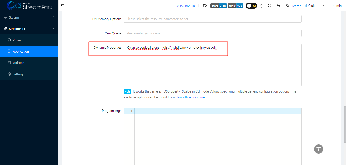Open TM Memory Options selector
This screenshot has width=346, height=165.
click(212, 19)
